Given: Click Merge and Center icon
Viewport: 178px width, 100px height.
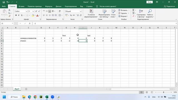Looking at the screenshot, I should click(60, 15).
